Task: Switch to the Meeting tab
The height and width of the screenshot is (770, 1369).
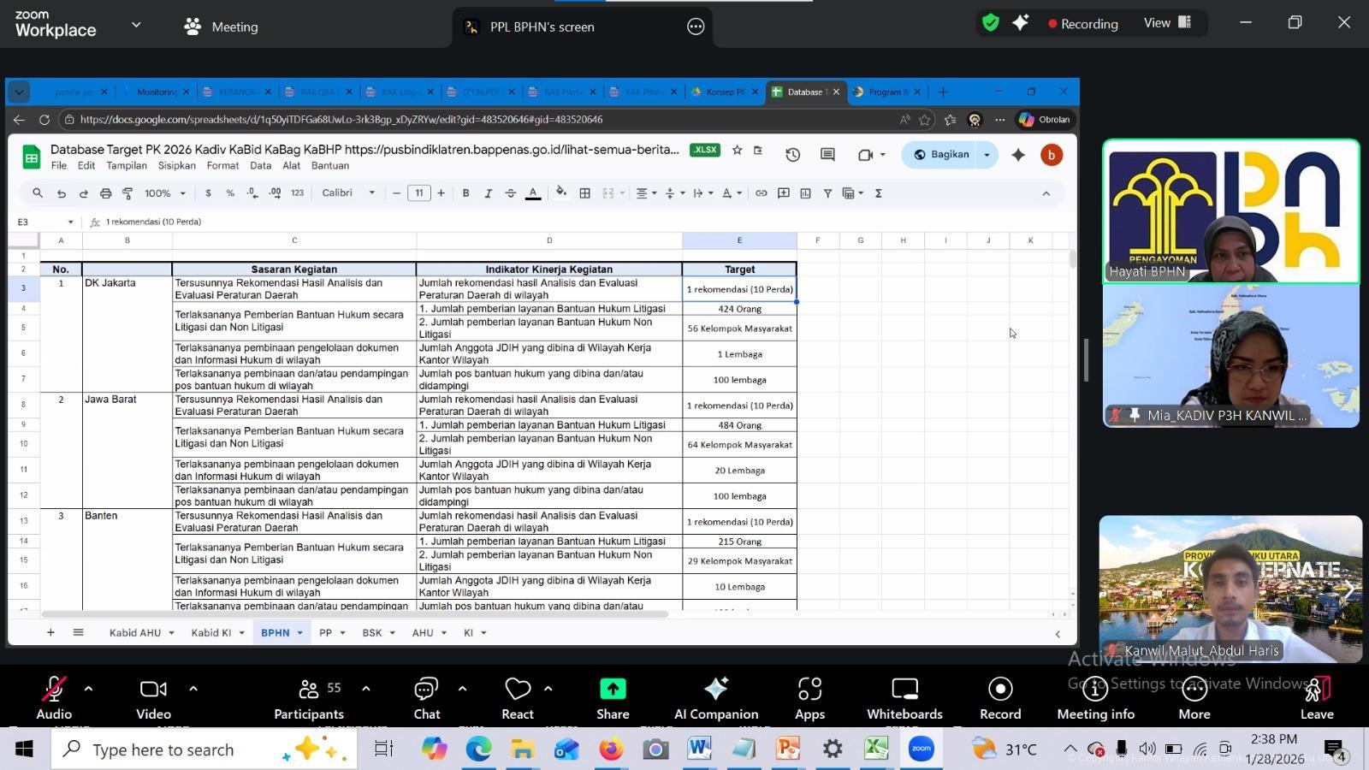Action: (x=221, y=27)
